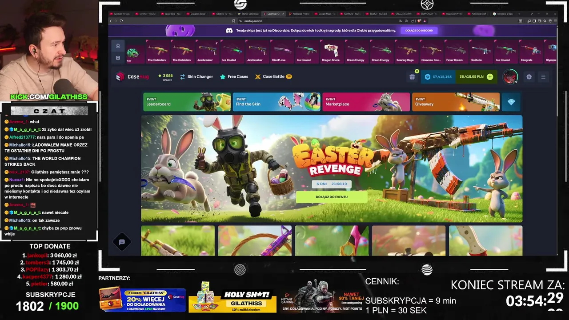Open the case card with red-handled knife
The width and height of the screenshot is (569, 320).
point(485,240)
